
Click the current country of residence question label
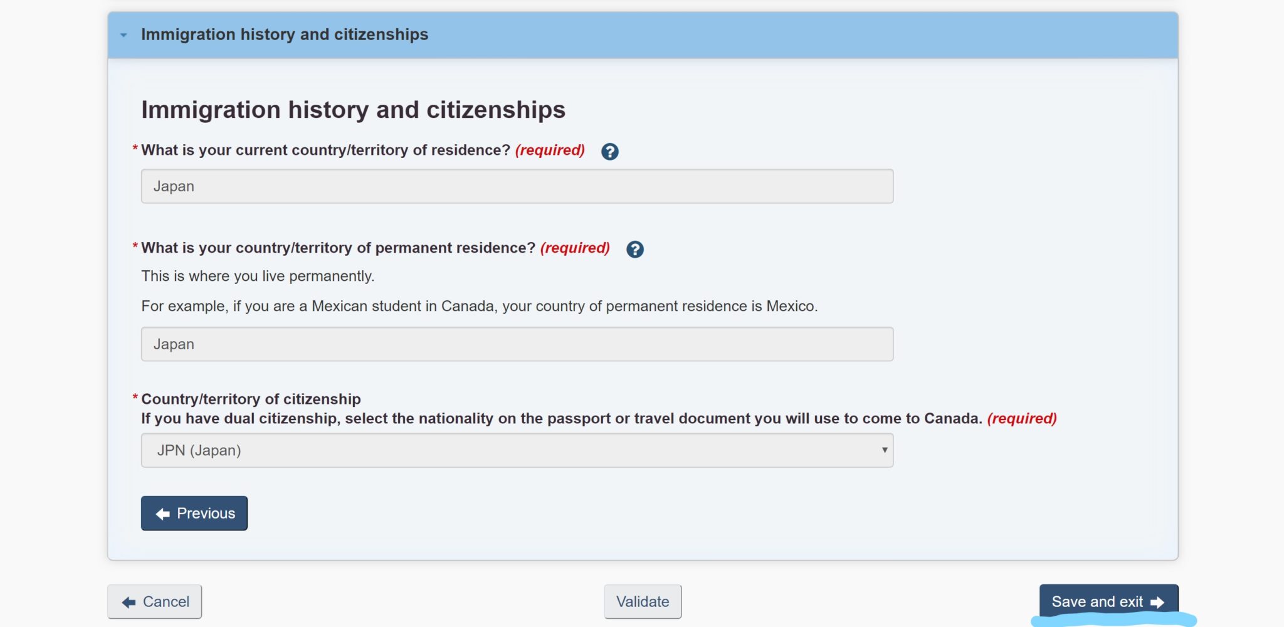point(325,150)
